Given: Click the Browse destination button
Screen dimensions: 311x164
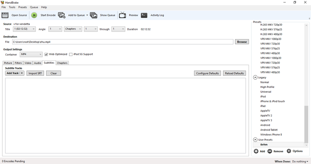Looking at the screenshot, I should point(242,42).
